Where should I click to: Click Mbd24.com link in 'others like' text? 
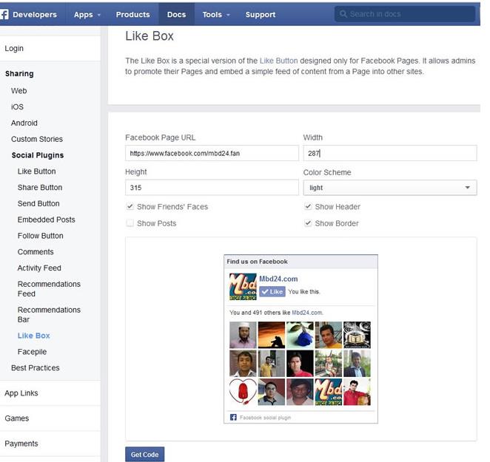click(307, 313)
